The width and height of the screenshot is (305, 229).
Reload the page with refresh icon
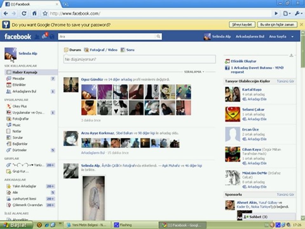24,13
